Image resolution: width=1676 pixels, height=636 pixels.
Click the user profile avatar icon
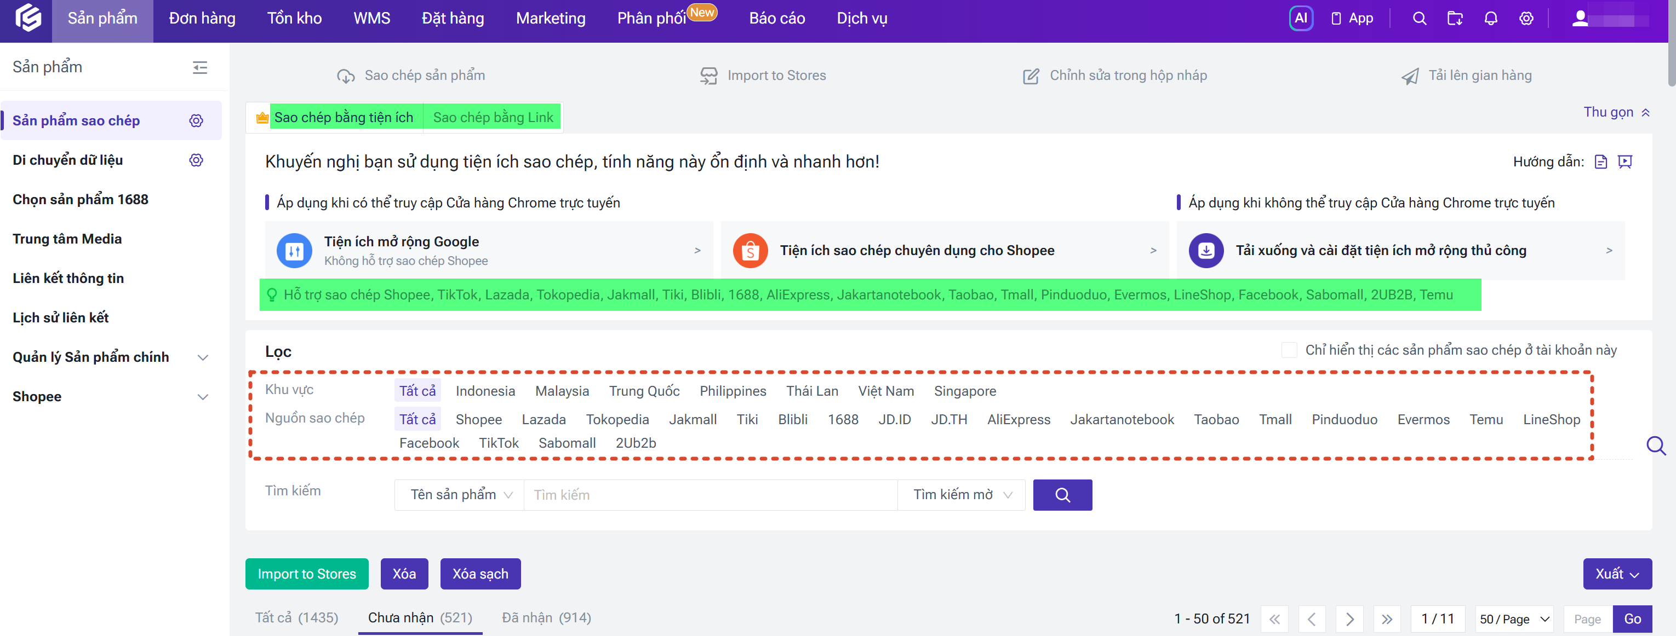coord(1580,18)
